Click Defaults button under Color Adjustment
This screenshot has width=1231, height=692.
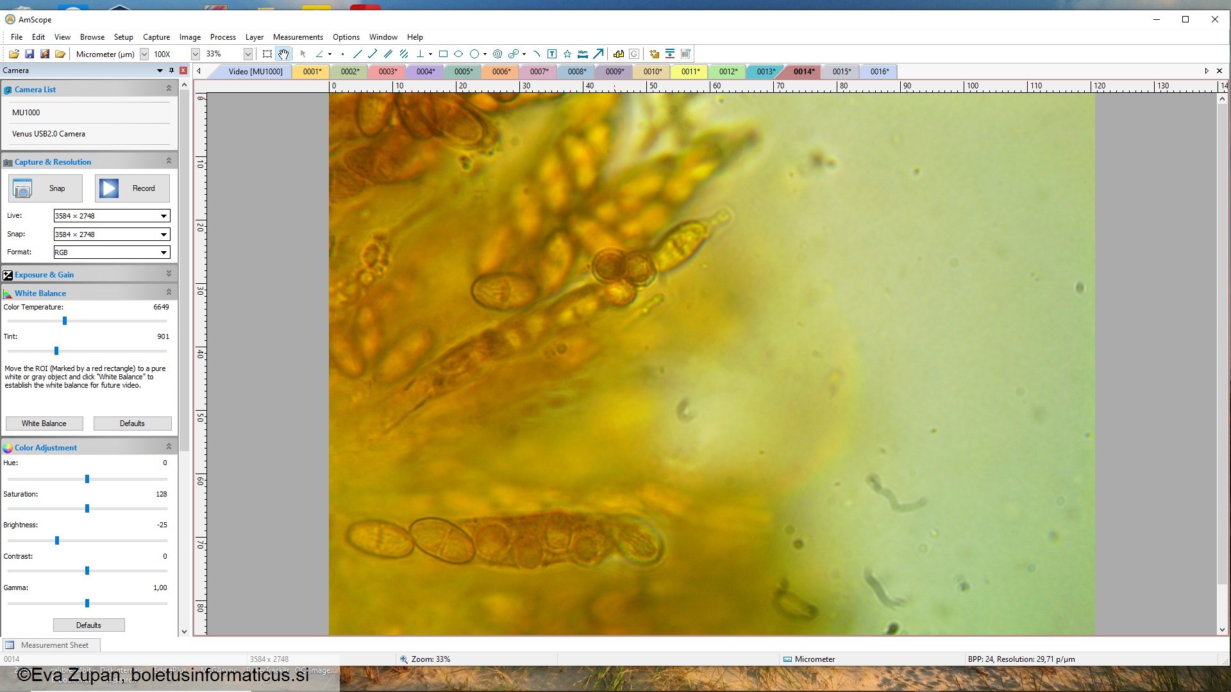click(88, 625)
